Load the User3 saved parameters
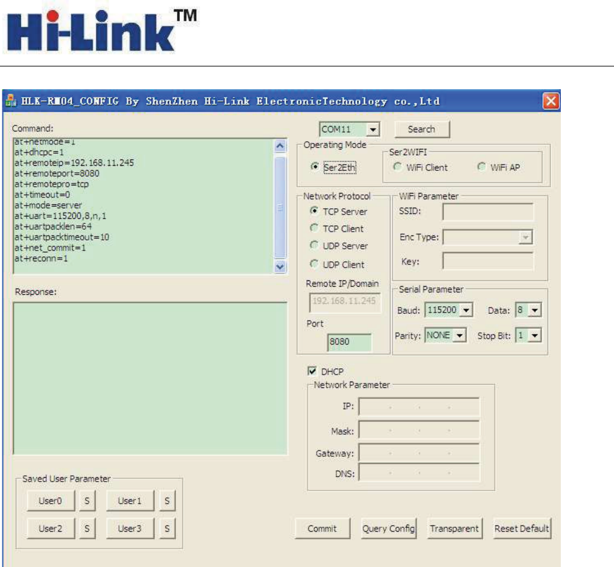 click(130, 528)
